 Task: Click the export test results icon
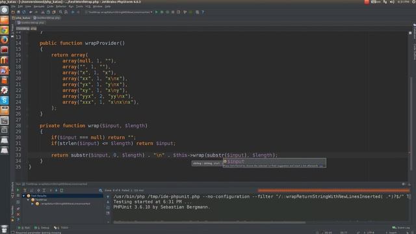coord(62,190)
